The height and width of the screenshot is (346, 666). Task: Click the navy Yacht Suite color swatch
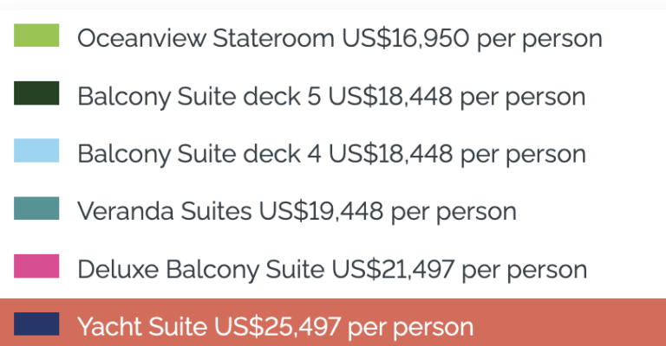pyautogui.click(x=36, y=324)
